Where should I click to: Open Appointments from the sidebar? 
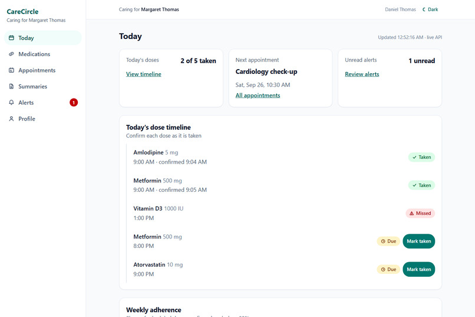click(x=42, y=70)
